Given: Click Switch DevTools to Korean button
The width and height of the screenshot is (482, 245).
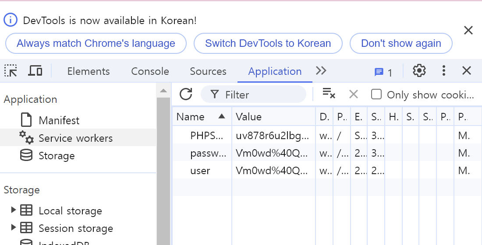Looking at the screenshot, I should (x=268, y=43).
